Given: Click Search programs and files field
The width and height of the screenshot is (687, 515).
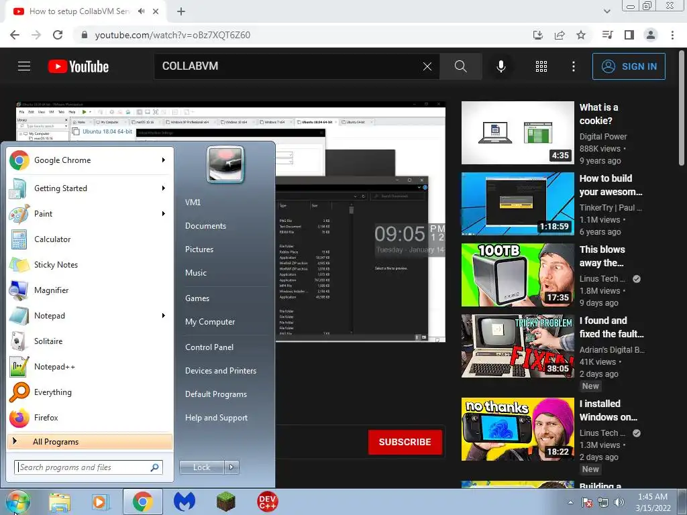Looking at the screenshot, I should (x=89, y=467).
